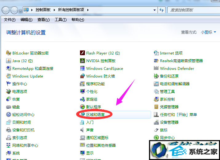
Task: Open 电话和调制解调器 link
Action: click(175, 84)
